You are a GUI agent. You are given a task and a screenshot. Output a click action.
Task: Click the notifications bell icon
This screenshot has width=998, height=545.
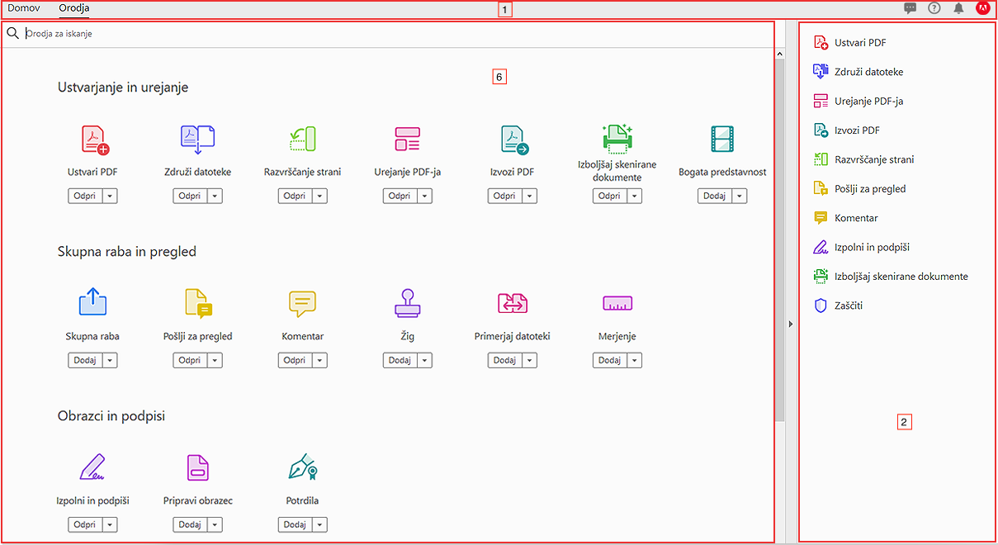pos(958,8)
